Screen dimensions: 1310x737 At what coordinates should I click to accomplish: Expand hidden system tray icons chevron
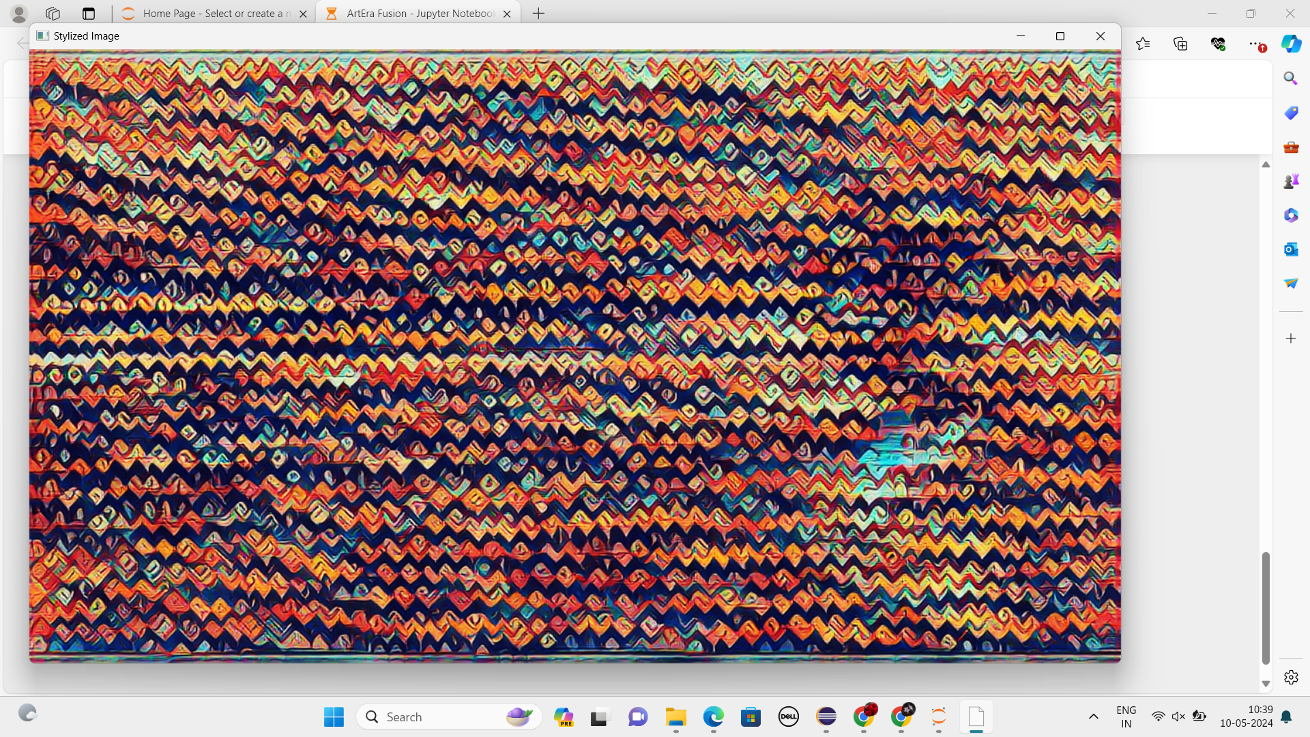point(1093,717)
